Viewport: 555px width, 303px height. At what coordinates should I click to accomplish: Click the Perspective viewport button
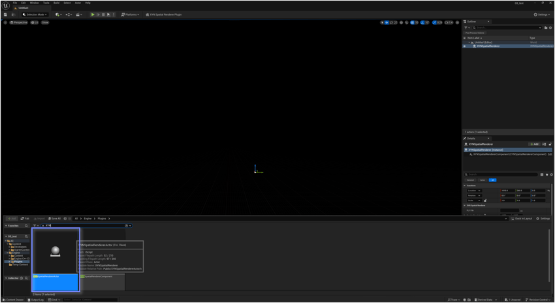(x=19, y=22)
